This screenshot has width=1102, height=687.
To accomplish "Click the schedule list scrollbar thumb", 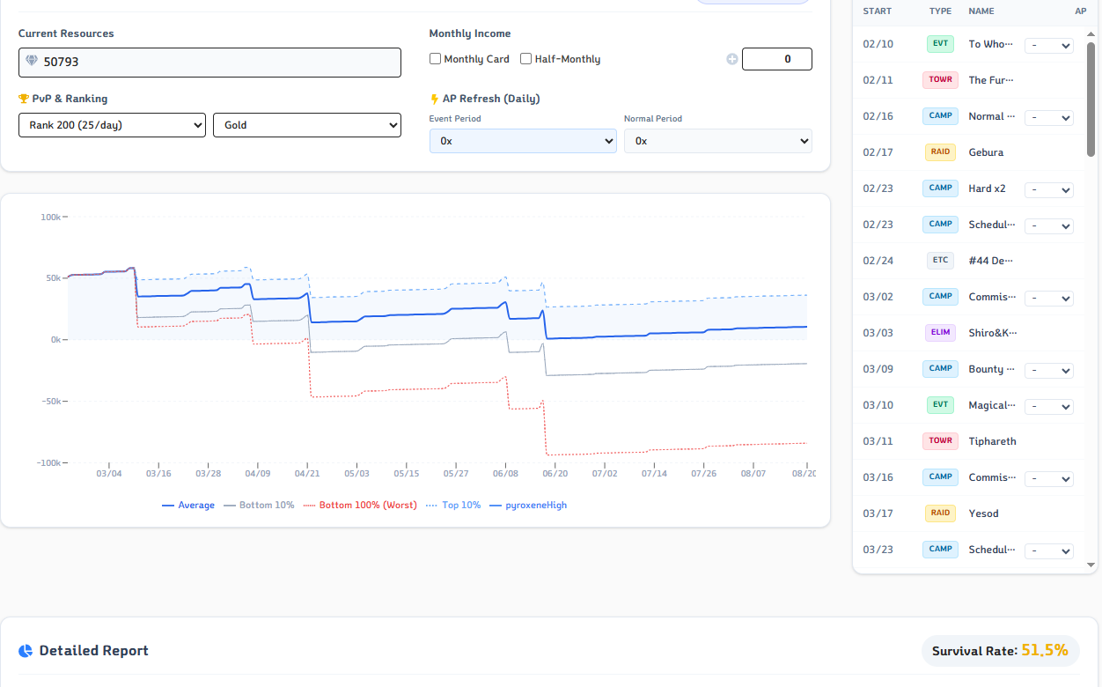I will 1091,100.
